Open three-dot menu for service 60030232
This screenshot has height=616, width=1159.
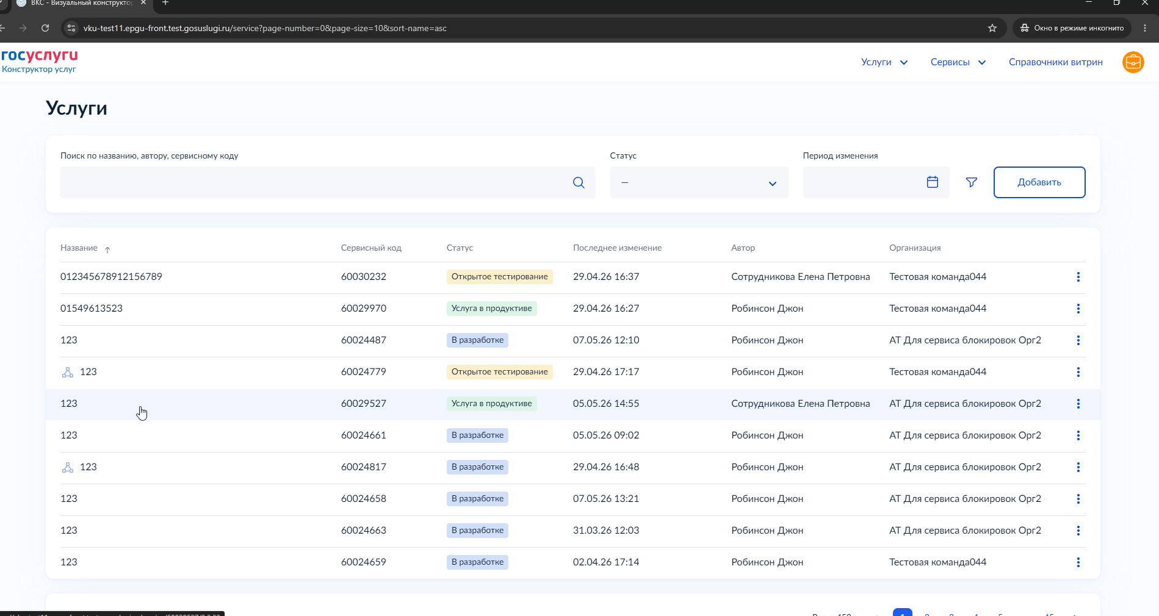[x=1078, y=277]
